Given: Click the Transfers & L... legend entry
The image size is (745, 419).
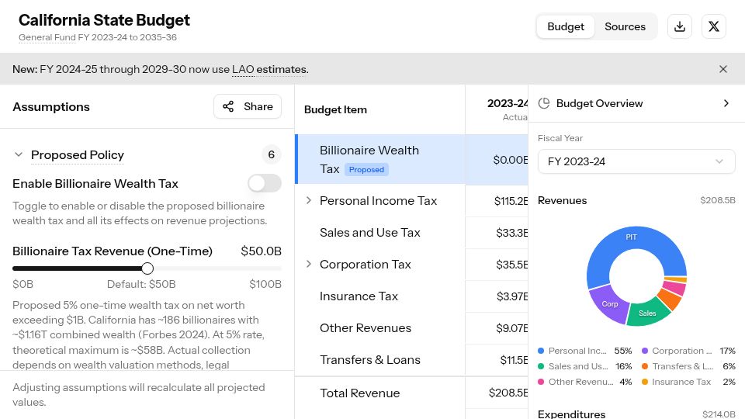Looking at the screenshot, I should 688,366.
